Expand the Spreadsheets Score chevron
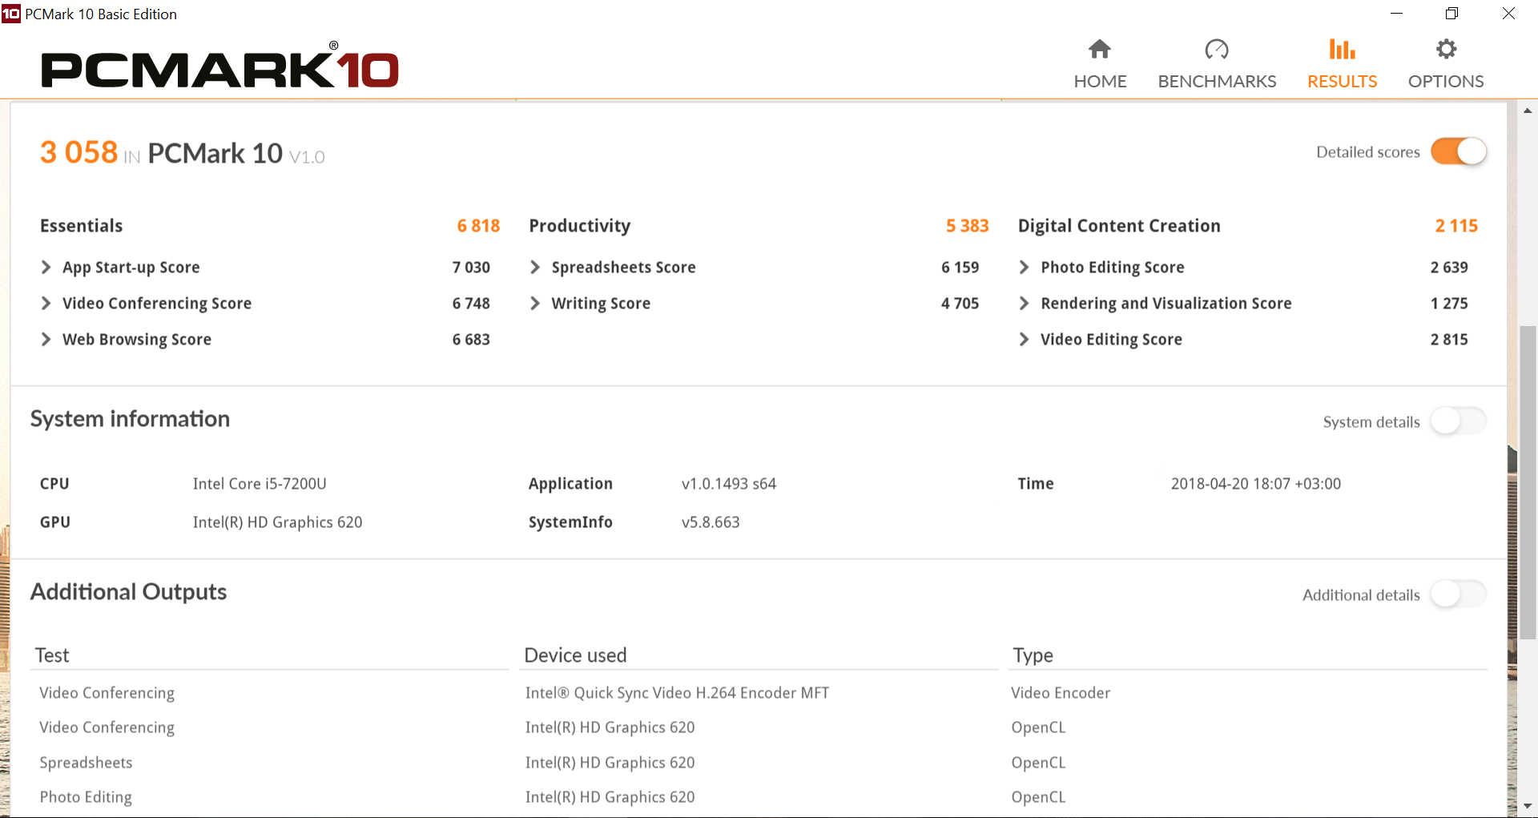The height and width of the screenshot is (818, 1538). (x=535, y=267)
